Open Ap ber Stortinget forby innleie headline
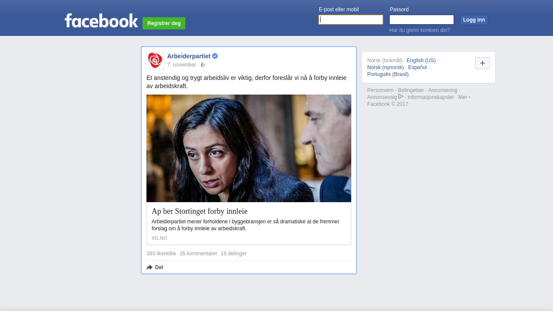The width and height of the screenshot is (553, 311). click(x=200, y=211)
